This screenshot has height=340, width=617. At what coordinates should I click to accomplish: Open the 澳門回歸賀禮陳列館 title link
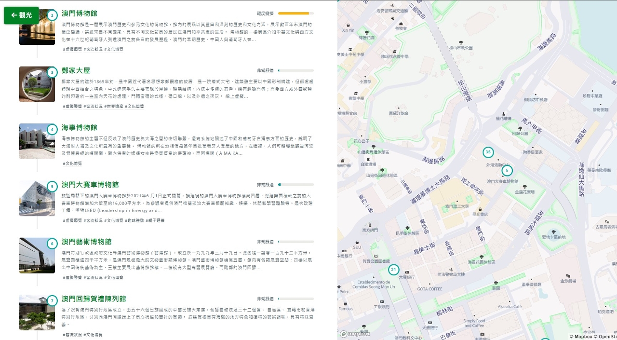coord(94,299)
